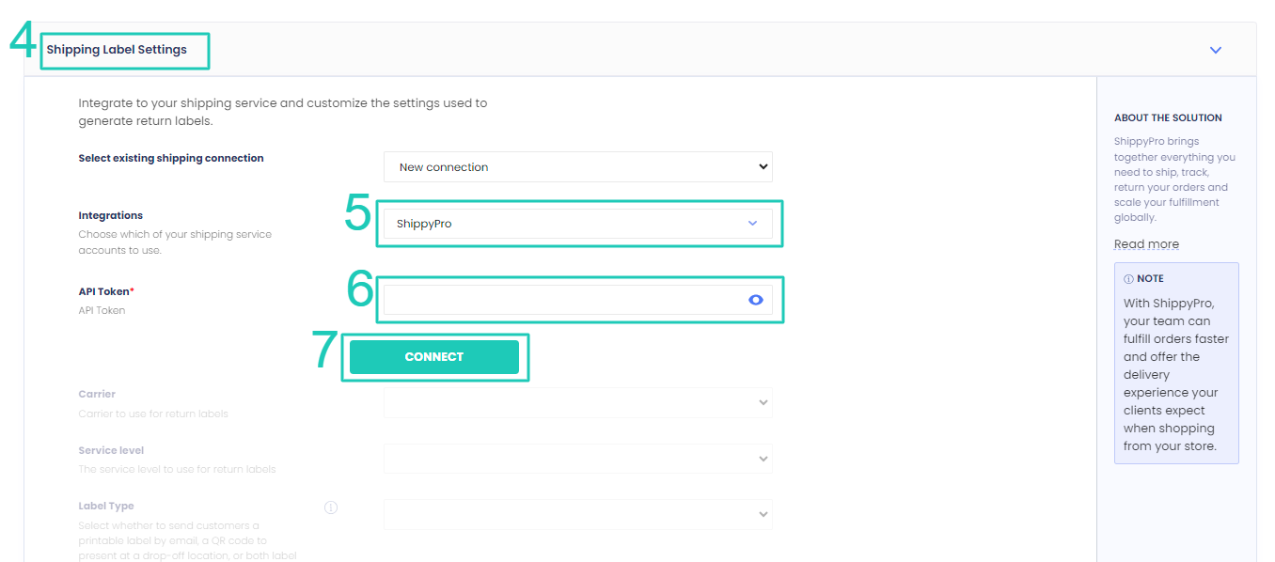
Task: Toggle API Token visibility eye icon
Action: (755, 300)
